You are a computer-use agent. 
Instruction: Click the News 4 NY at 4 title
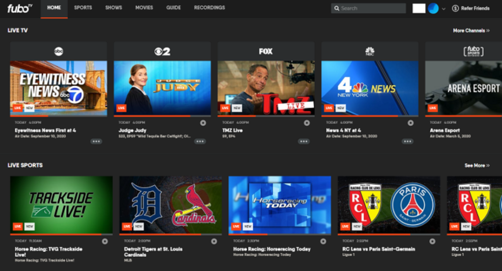[x=343, y=131]
